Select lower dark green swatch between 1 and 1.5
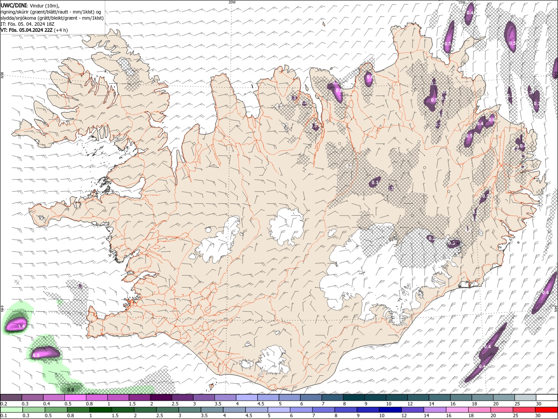This screenshot has width=558, height=419. (101, 410)
